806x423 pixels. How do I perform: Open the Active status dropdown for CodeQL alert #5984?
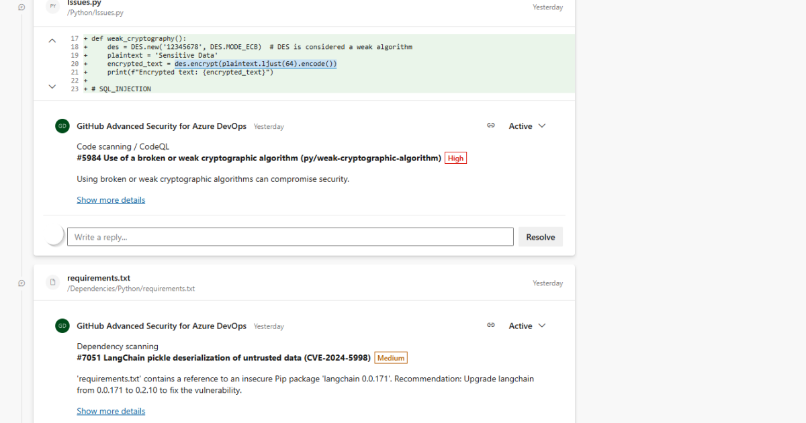528,126
